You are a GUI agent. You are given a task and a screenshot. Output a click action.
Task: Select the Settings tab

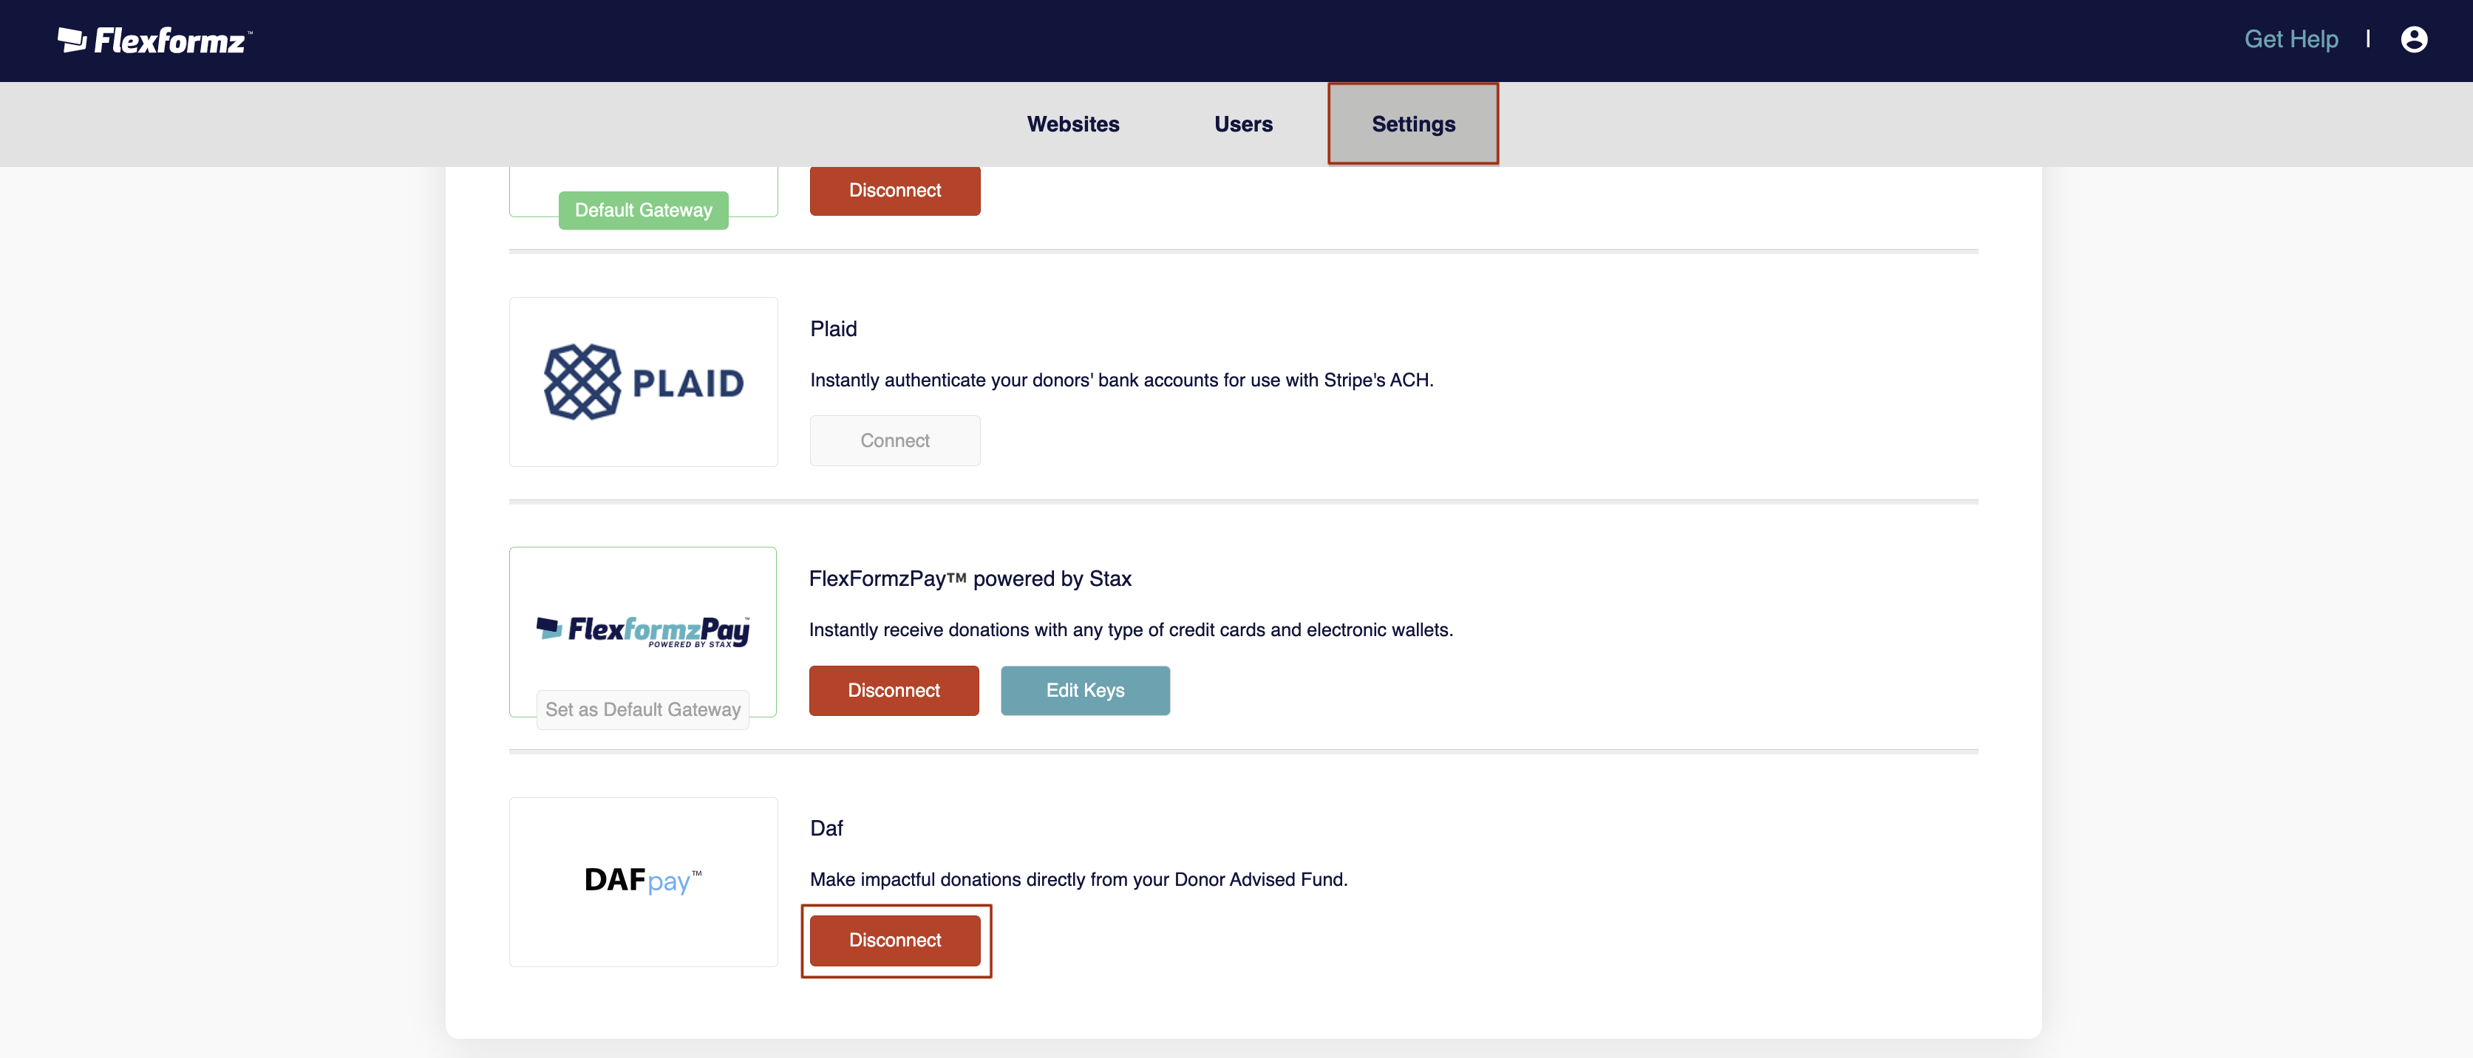click(1412, 124)
